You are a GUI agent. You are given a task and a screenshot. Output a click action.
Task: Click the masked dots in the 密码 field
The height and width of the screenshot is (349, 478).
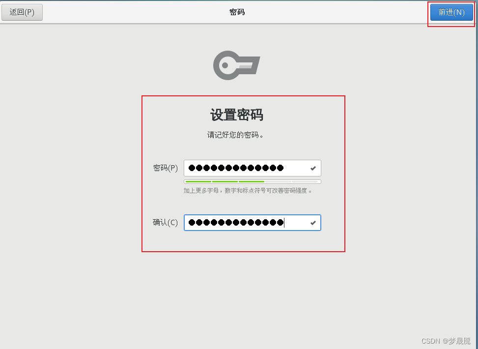[236, 168]
